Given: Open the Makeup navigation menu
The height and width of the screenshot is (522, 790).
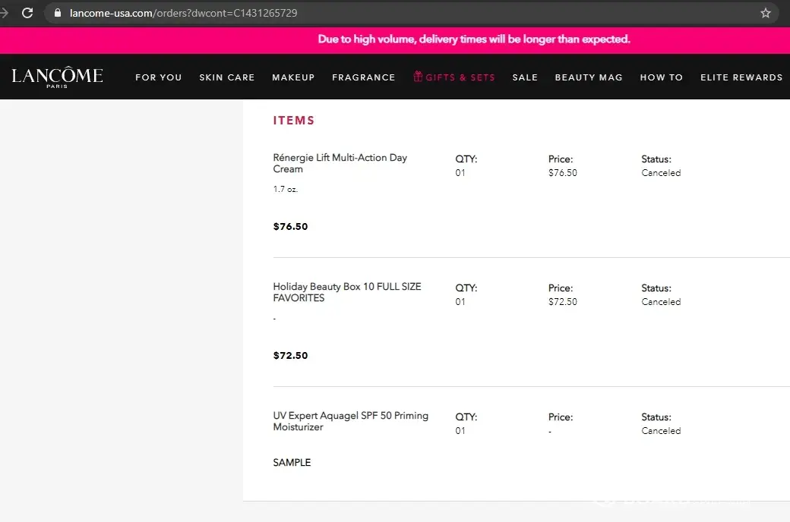Looking at the screenshot, I should coord(293,77).
